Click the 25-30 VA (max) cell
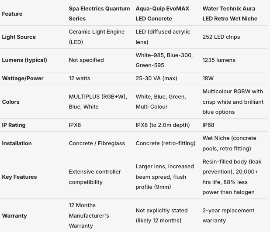Viewport: 270px width, 232px height. click(156, 78)
